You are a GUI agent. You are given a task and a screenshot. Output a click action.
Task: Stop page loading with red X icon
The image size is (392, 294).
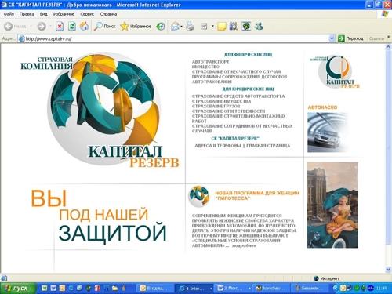coord(60,26)
